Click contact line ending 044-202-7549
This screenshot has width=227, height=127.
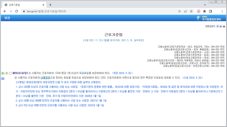194,66
